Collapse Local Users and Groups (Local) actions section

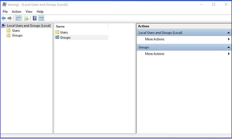(x=228, y=33)
